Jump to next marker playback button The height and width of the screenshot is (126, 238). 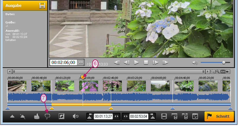tap(165, 63)
